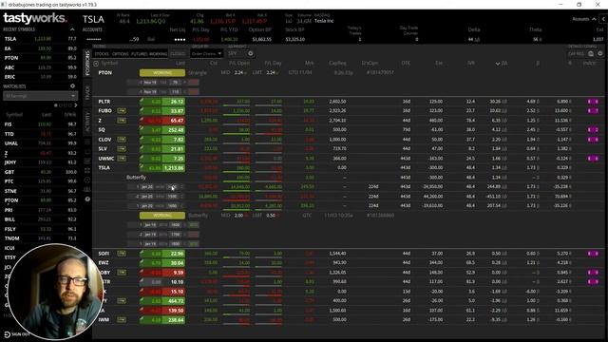The height and width of the screenshot is (342, 608).
Task: Expand the Accounts chevron at top right
Action: (594, 19)
